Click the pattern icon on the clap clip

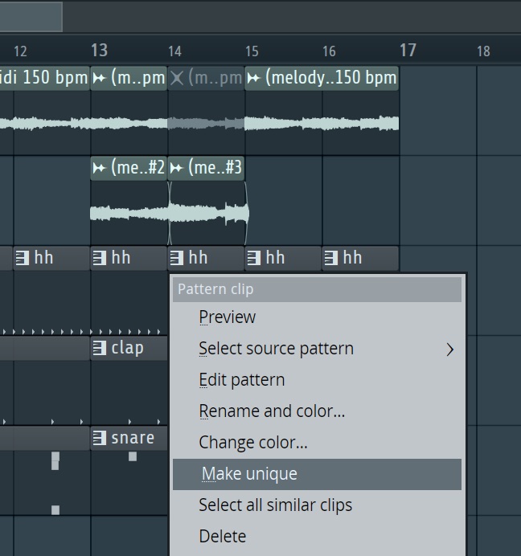point(100,348)
